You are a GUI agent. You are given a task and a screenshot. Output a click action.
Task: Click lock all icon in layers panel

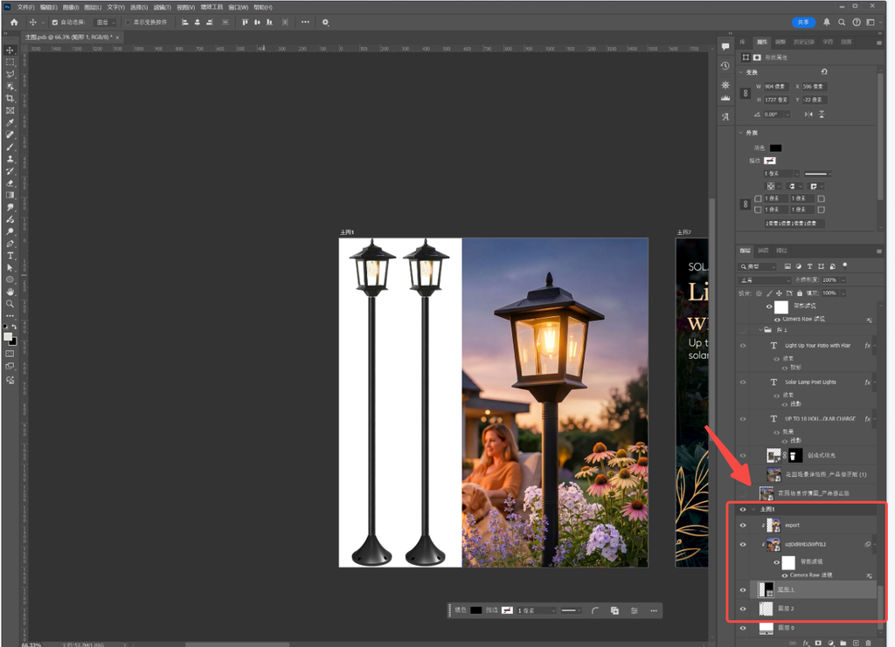tap(800, 293)
